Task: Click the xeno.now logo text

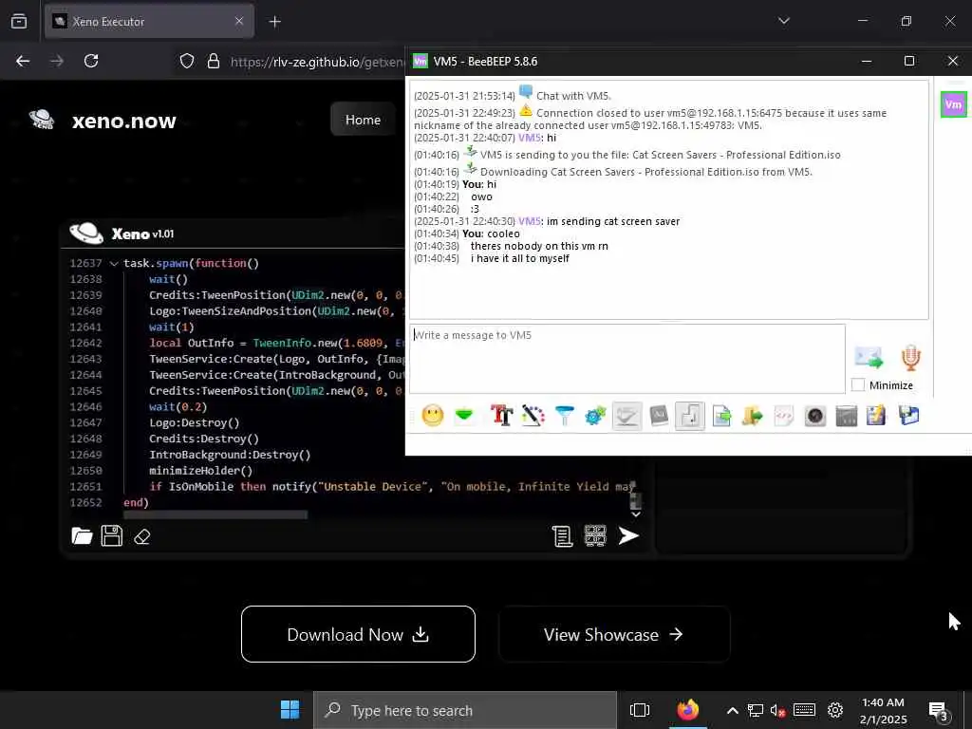Action: pyautogui.click(x=124, y=121)
